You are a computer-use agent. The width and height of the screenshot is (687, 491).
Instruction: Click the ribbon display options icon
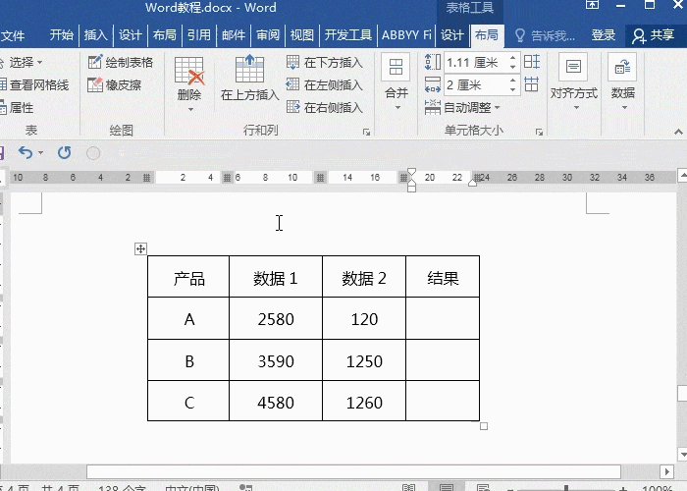coord(593,5)
